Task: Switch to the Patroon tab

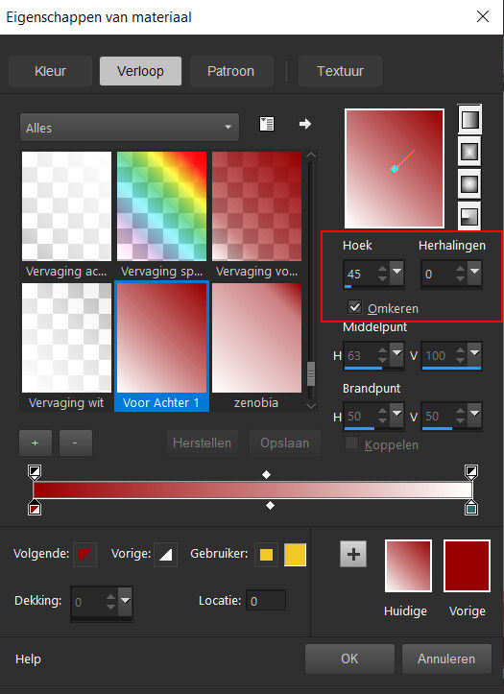Action: tap(231, 71)
